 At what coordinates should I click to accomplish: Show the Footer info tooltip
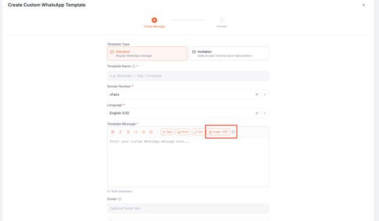tap(120, 199)
